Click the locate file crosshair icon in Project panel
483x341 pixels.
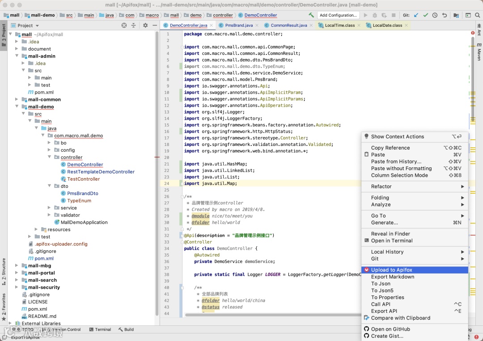(x=124, y=25)
